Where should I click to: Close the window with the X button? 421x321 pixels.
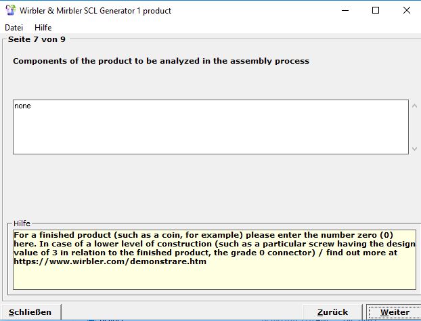click(407, 10)
